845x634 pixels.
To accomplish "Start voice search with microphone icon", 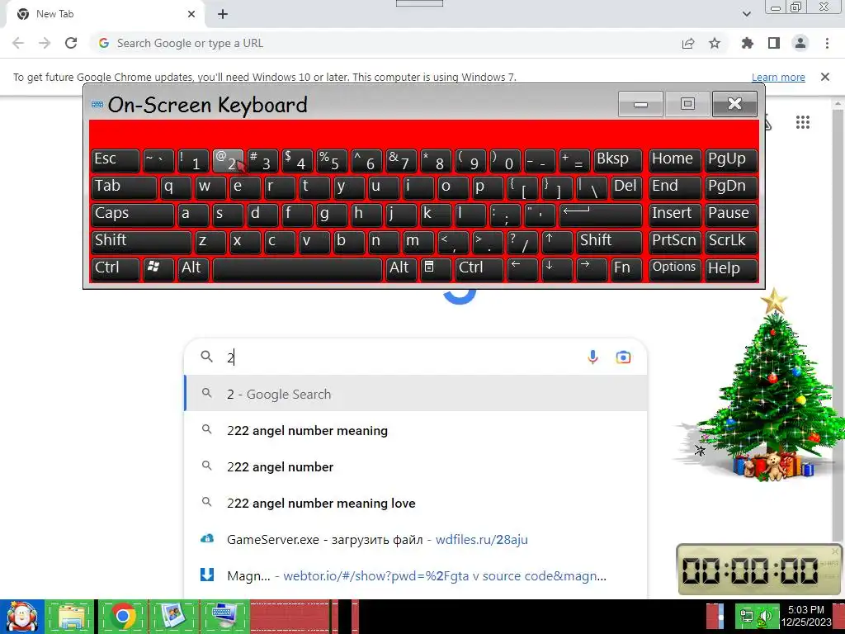I will coord(592,357).
